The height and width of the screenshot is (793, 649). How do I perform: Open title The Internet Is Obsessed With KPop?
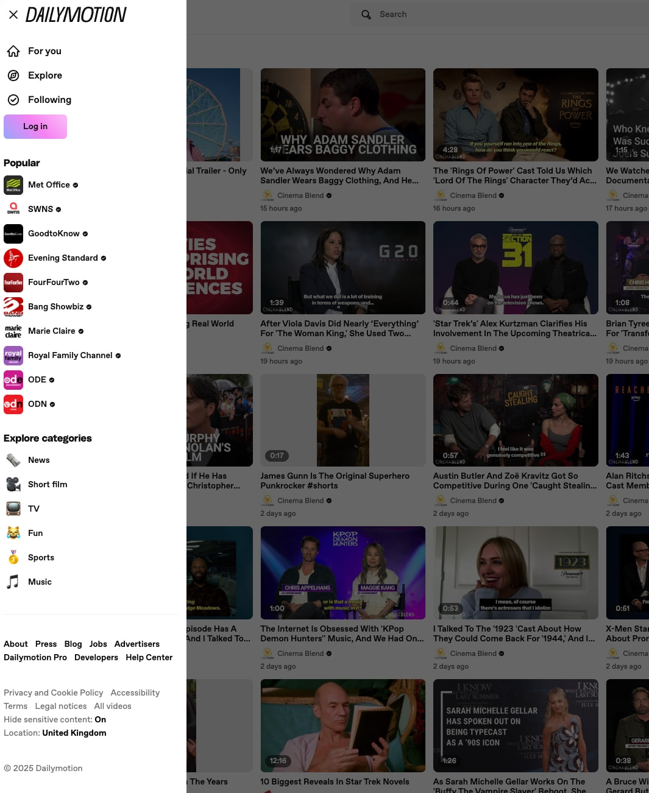click(x=342, y=633)
